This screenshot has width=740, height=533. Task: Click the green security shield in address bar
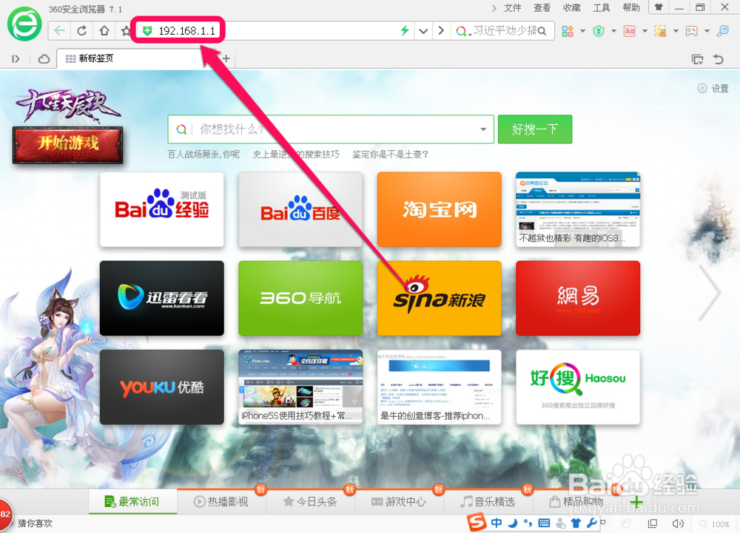pyautogui.click(x=147, y=31)
